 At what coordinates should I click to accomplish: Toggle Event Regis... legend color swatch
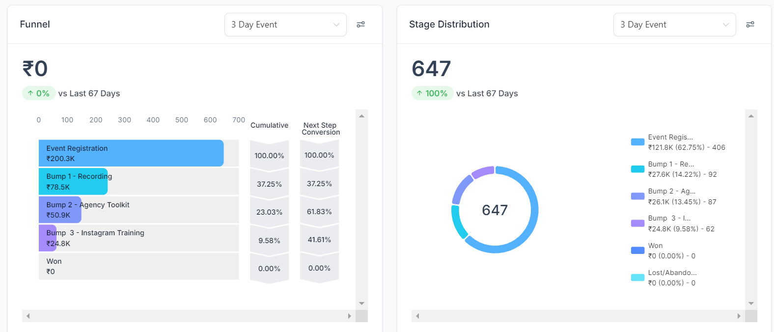pyautogui.click(x=637, y=142)
